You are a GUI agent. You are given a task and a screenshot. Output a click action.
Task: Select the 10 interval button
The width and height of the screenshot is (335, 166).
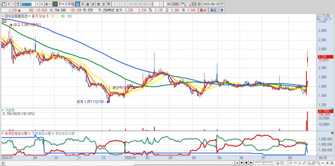pyautogui.click(x=130, y=4)
